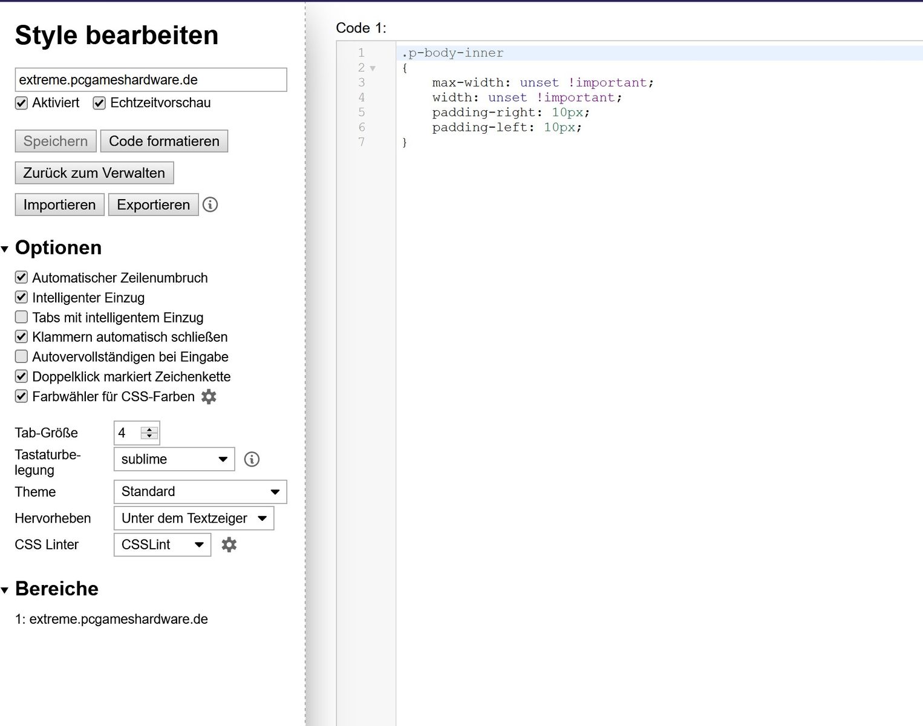This screenshot has height=726, width=923.
Task: Open the CSS Linter dropdown
Action: [162, 544]
